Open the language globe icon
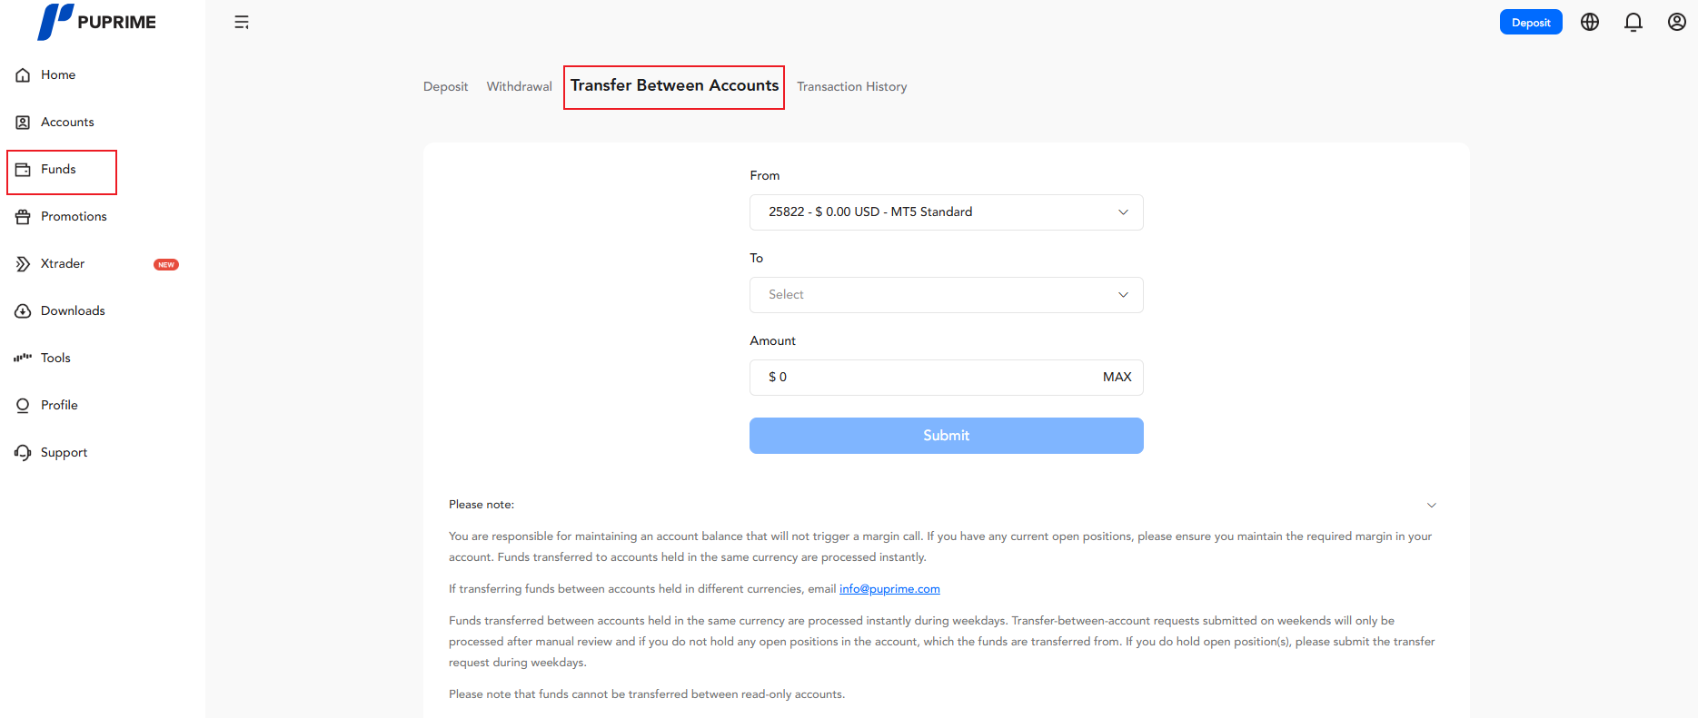 (1590, 23)
